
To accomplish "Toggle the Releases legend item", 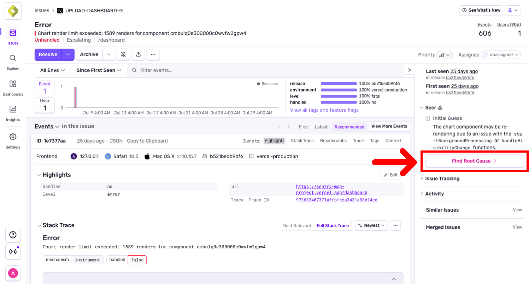I will click(x=268, y=84).
